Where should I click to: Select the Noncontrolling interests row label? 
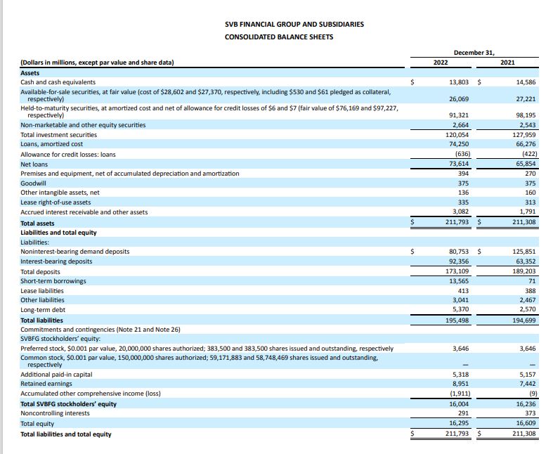(x=55, y=414)
